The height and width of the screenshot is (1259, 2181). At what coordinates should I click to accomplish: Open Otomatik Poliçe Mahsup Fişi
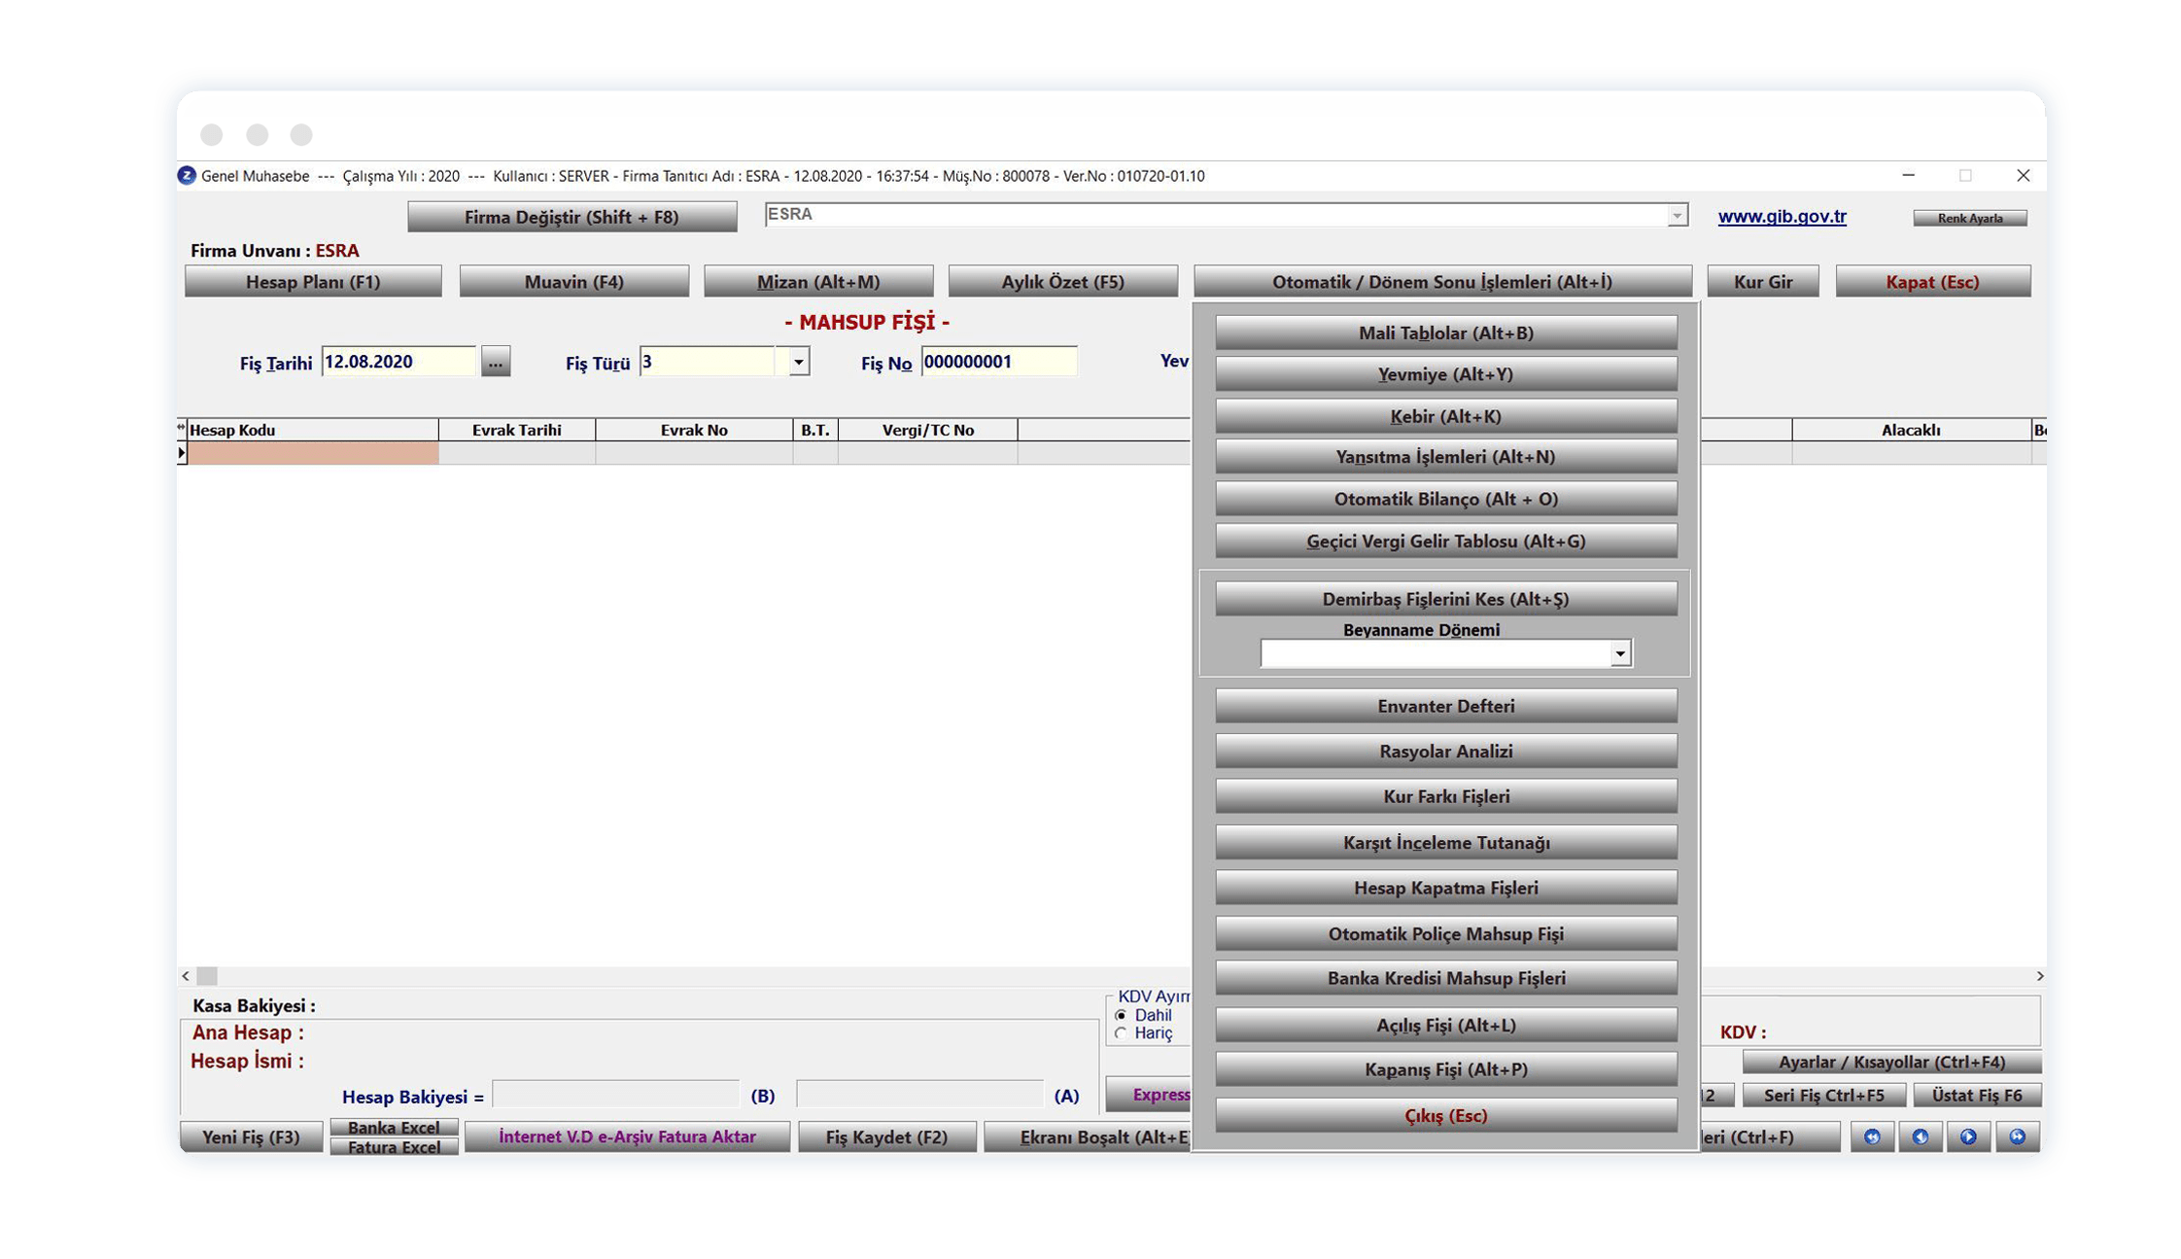tap(1445, 933)
